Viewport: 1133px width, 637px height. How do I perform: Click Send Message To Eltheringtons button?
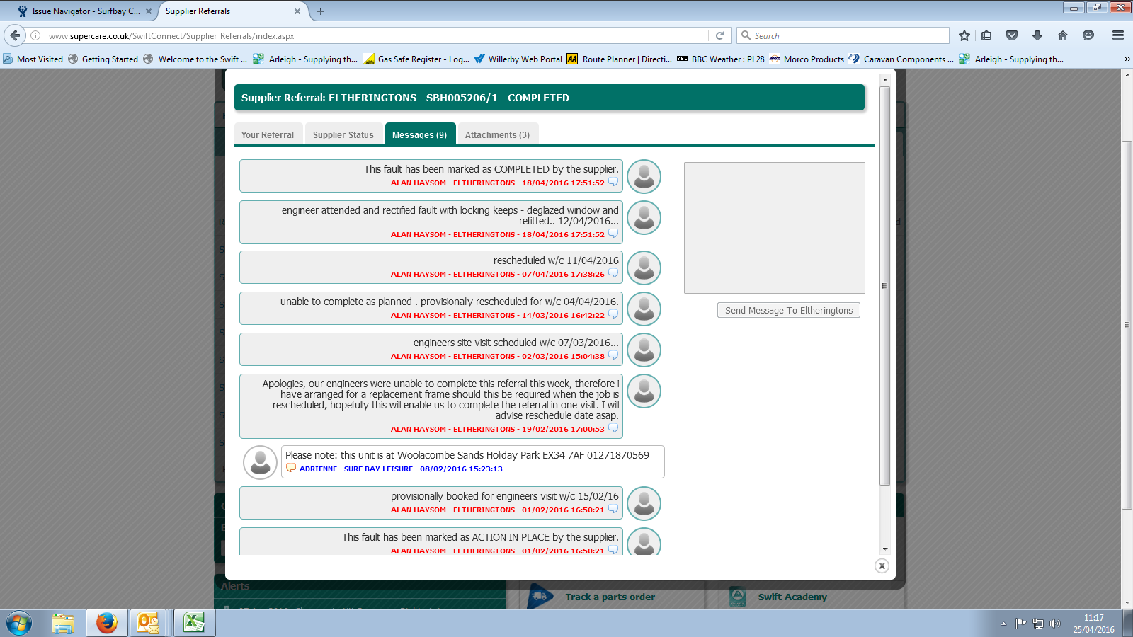789,310
